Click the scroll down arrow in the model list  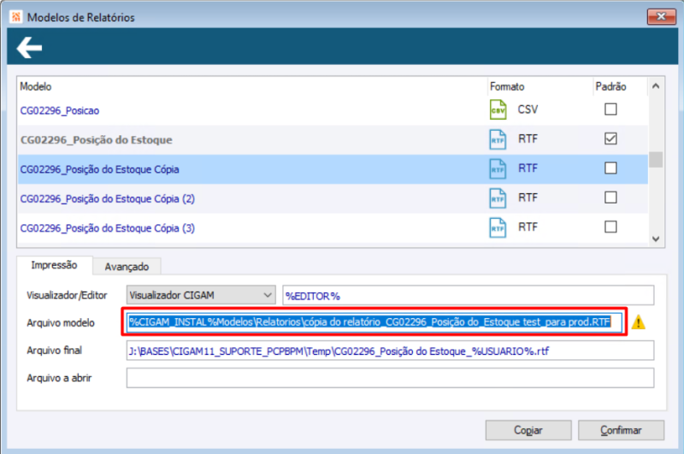pyautogui.click(x=656, y=239)
